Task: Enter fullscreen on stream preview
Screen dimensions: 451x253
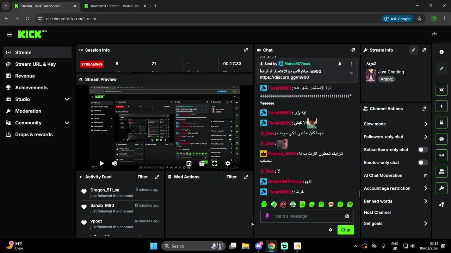Action: tap(215, 163)
